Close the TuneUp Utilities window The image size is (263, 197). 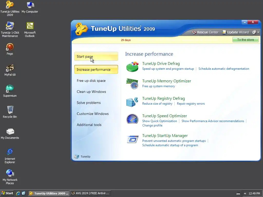(253, 22)
